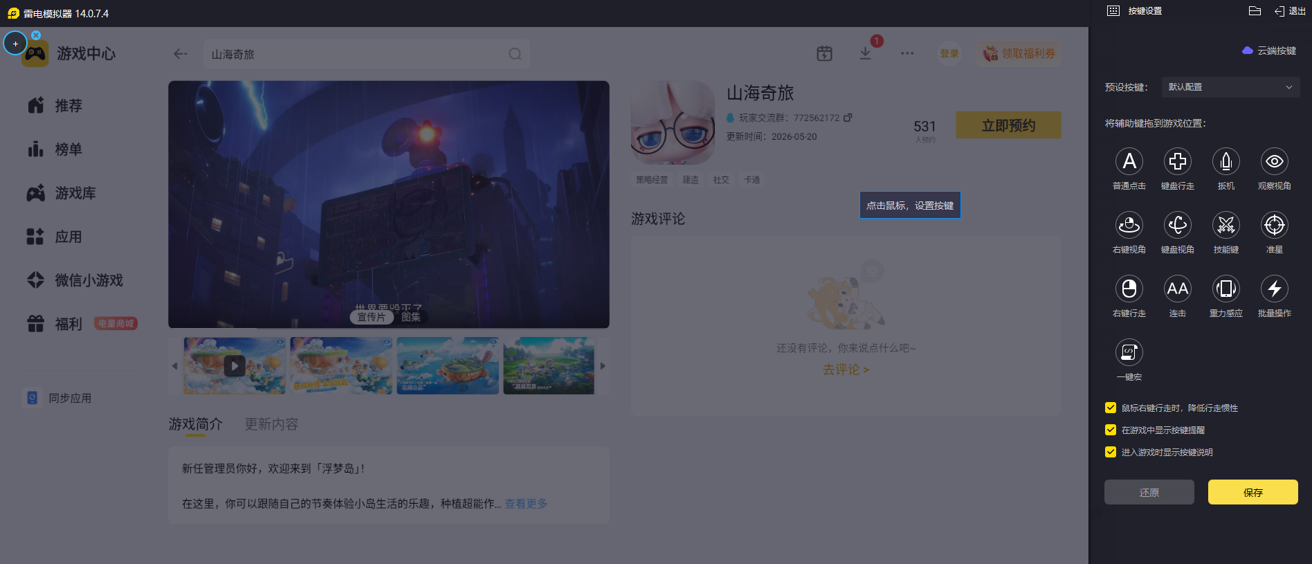This screenshot has height=564, width=1312.
Task: Click the 建造 tag
Action: pos(691,180)
